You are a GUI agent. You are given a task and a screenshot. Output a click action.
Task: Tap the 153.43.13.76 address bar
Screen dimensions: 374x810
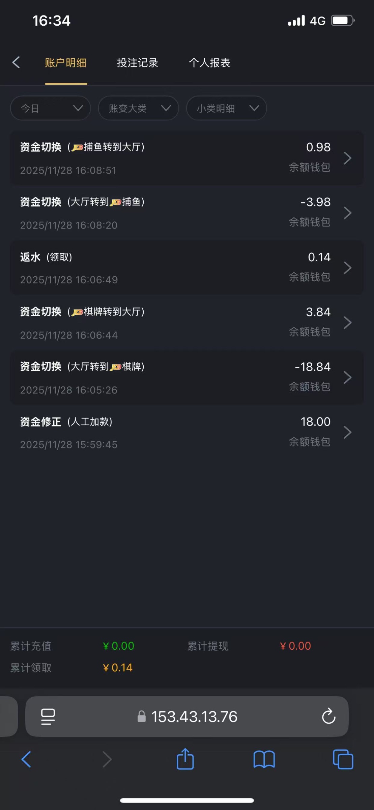point(194,716)
